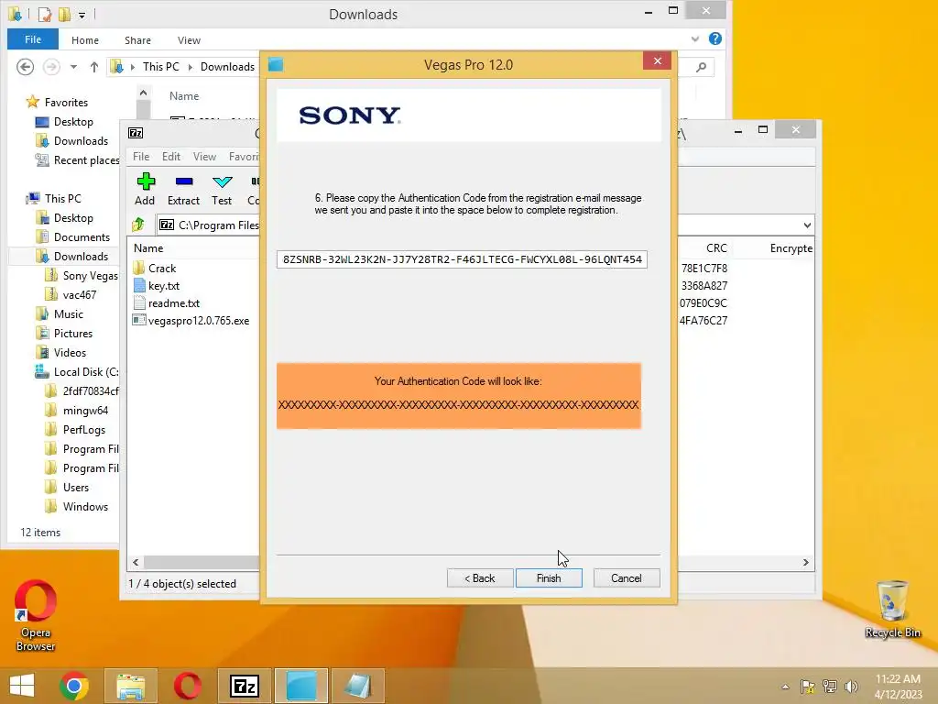Switch to File Explorer on taskbar

(x=131, y=686)
